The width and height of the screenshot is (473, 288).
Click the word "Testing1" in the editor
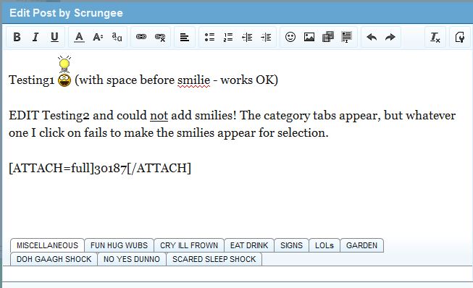click(32, 80)
